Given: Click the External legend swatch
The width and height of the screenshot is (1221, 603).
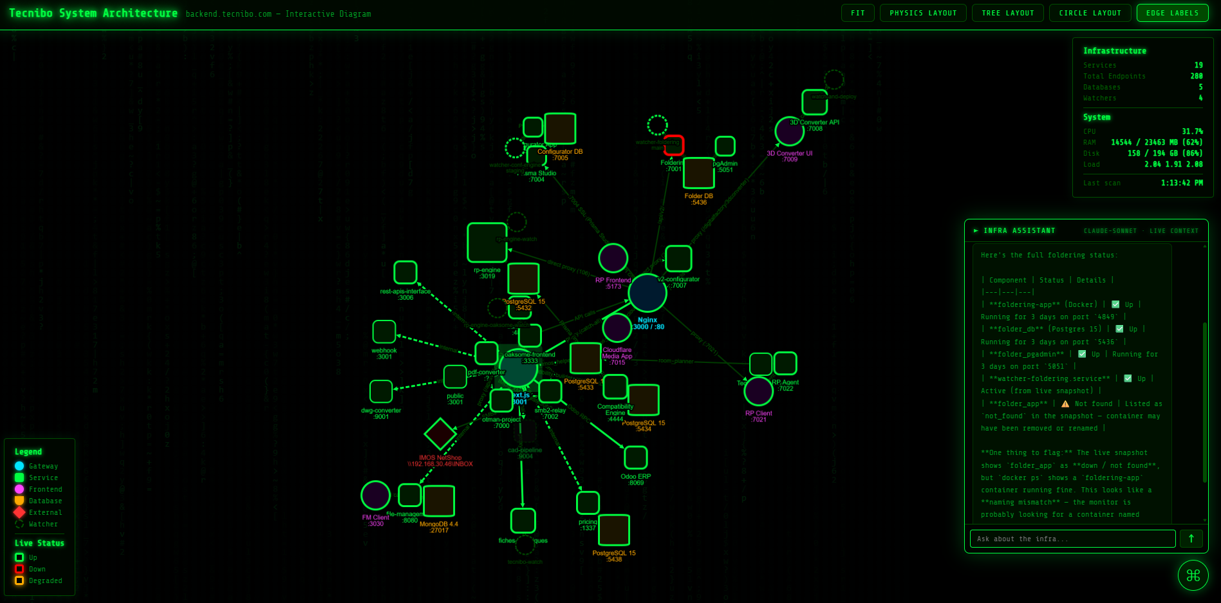Looking at the screenshot, I should pos(19,512).
